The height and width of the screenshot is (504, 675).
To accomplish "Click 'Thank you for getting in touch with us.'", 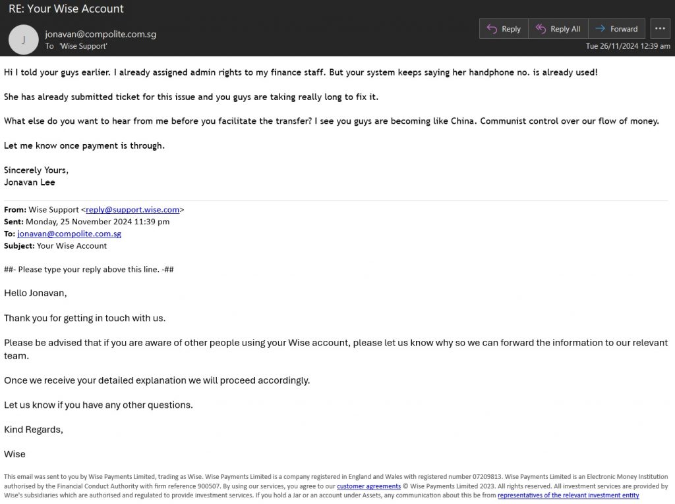I will point(85,318).
